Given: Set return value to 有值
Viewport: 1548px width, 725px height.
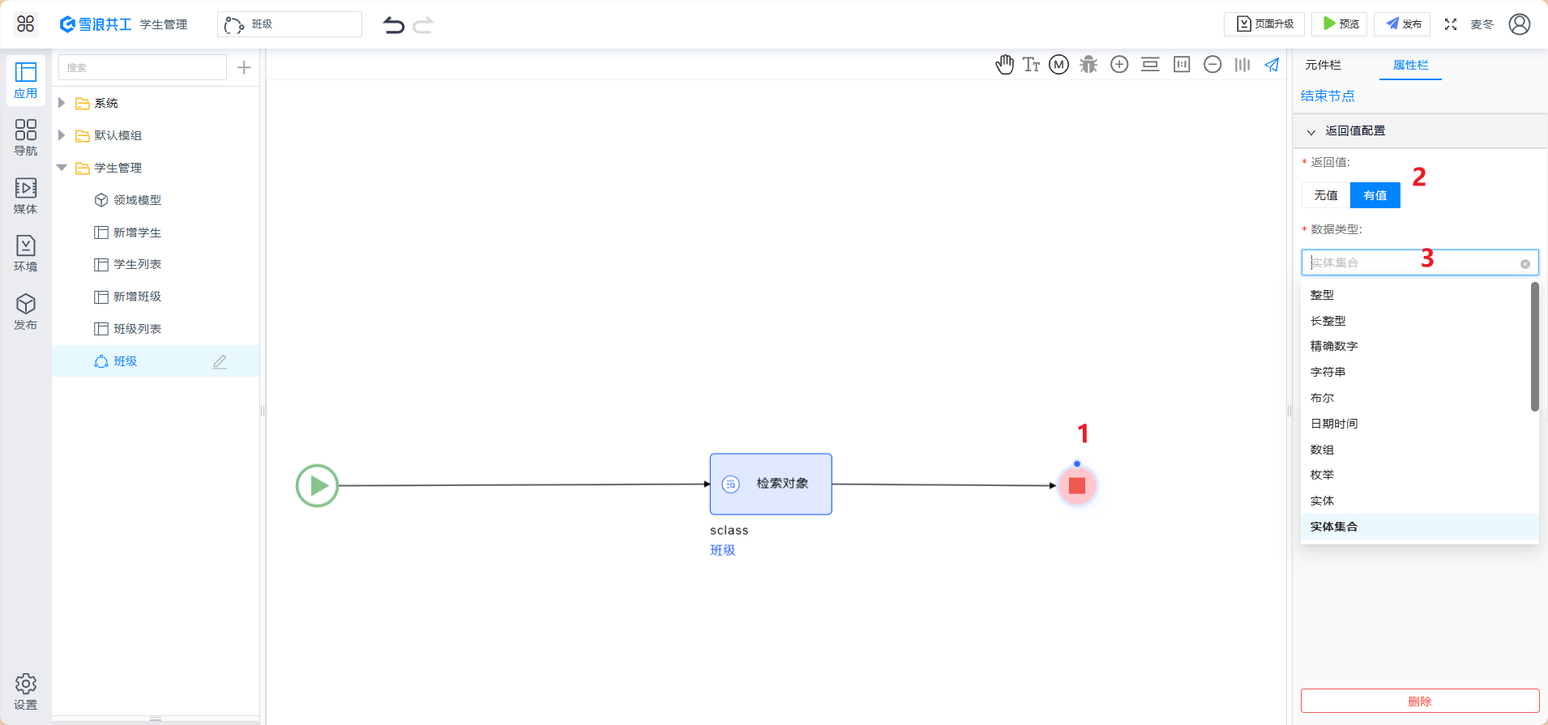Looking at the screenshot, I should [1375, 195].
